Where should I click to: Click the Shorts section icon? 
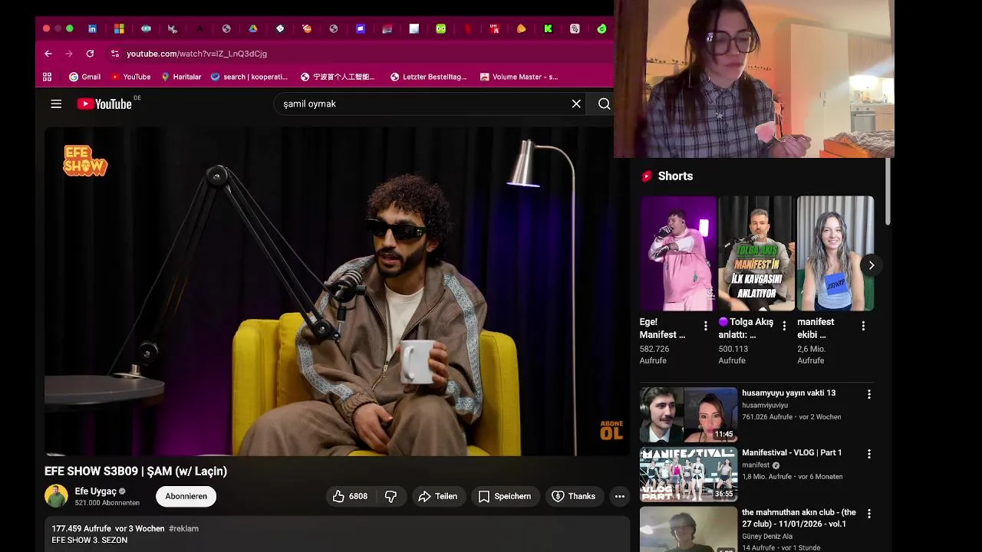(647, 176)
